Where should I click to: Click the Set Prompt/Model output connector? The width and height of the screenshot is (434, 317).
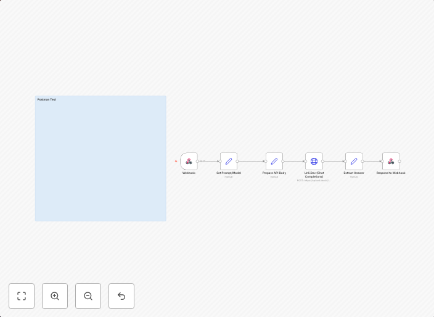(237, 161)
